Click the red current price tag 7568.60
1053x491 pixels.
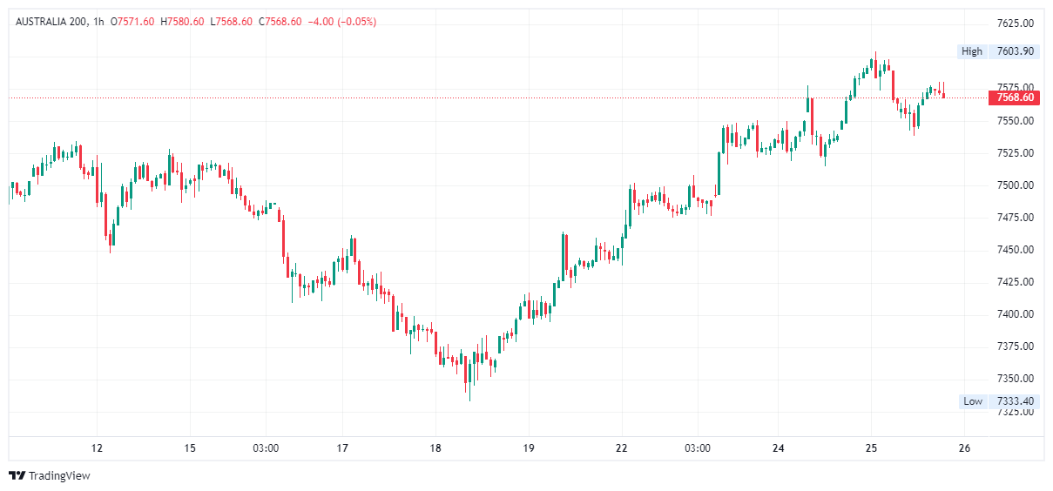(x=1015, y=98)
